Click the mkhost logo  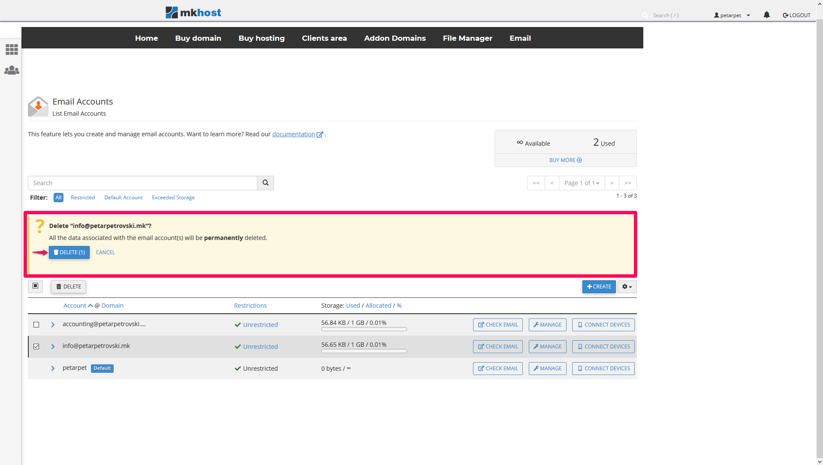(x=193, y=12)
